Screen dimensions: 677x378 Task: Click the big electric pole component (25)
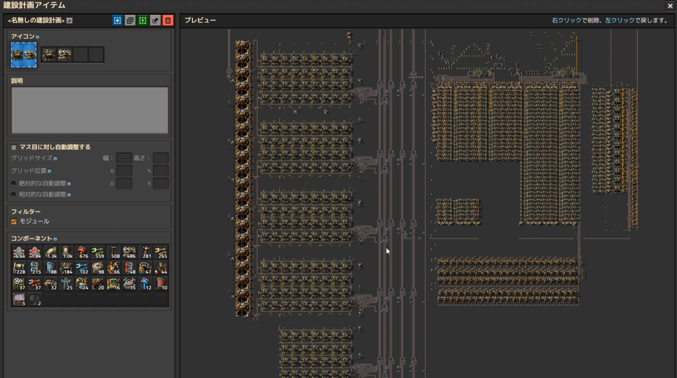pyautogui.click(x=67, y=283)
